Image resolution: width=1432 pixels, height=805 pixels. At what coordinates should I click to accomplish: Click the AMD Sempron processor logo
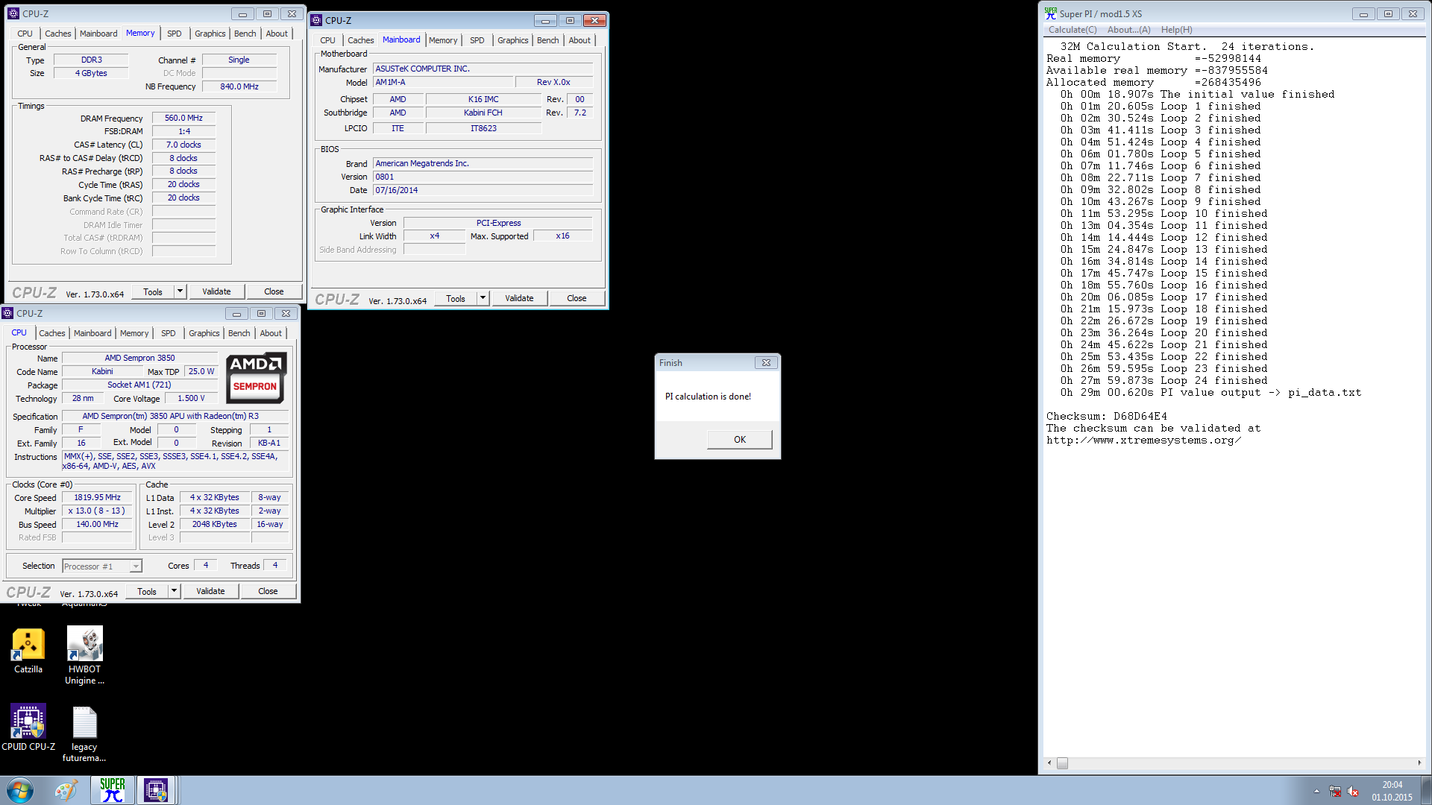[x=256, y=377]
